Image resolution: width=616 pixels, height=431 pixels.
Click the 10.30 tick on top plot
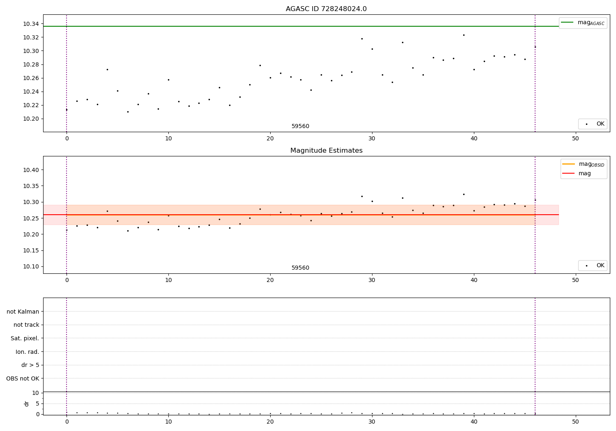pyautogui.click(x=31, y=51)
